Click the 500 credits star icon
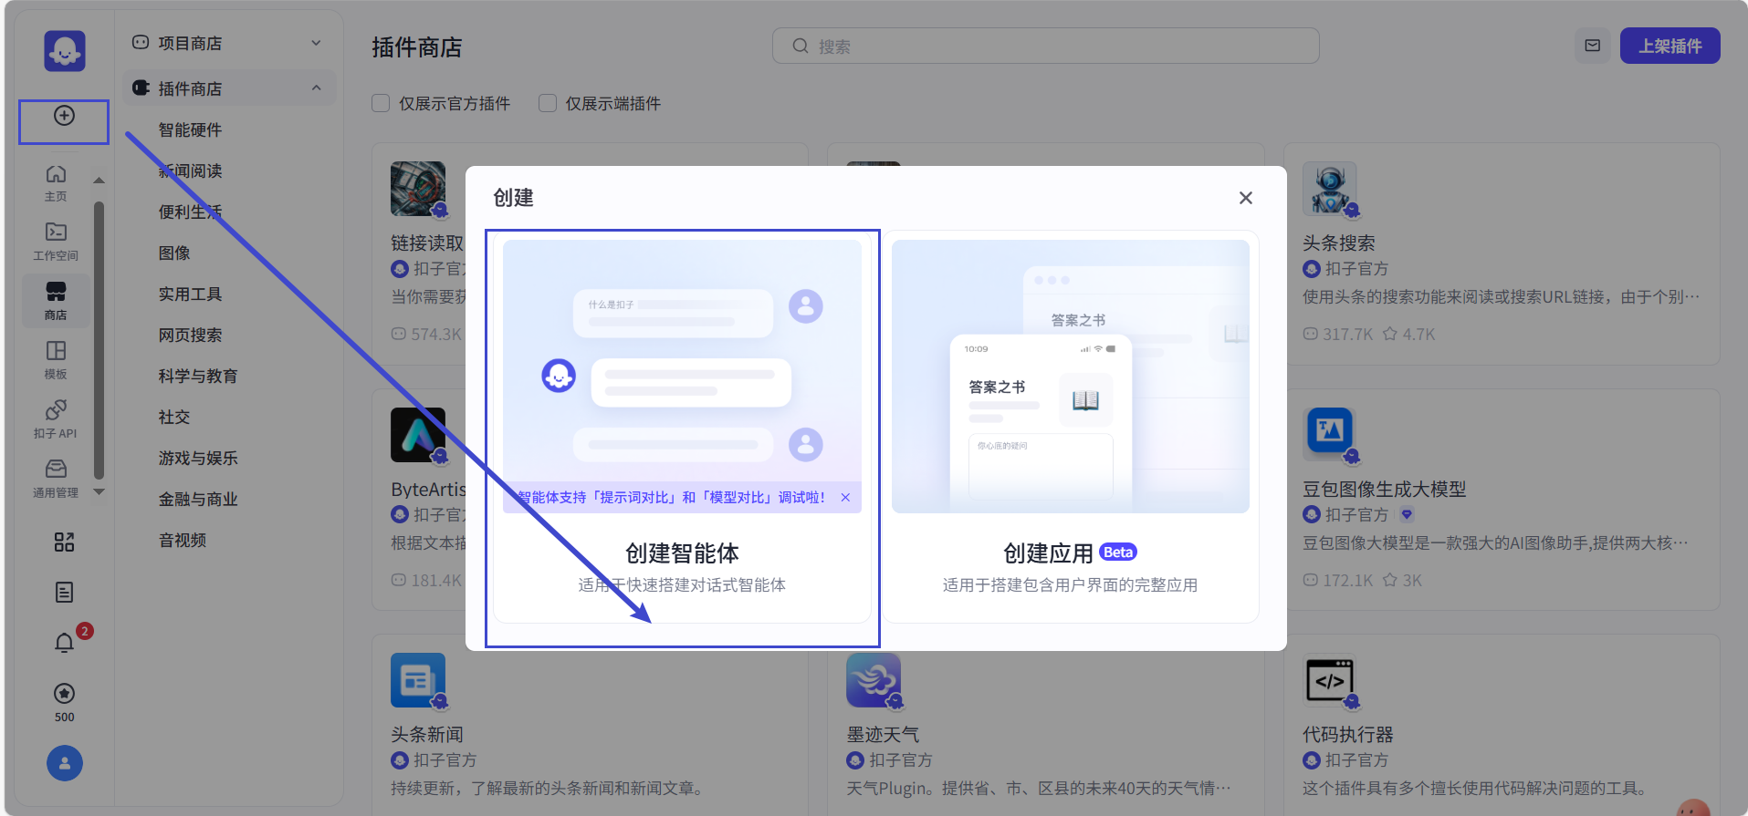1748x816 pixels. pyautogui.click(x=64, y=693)
